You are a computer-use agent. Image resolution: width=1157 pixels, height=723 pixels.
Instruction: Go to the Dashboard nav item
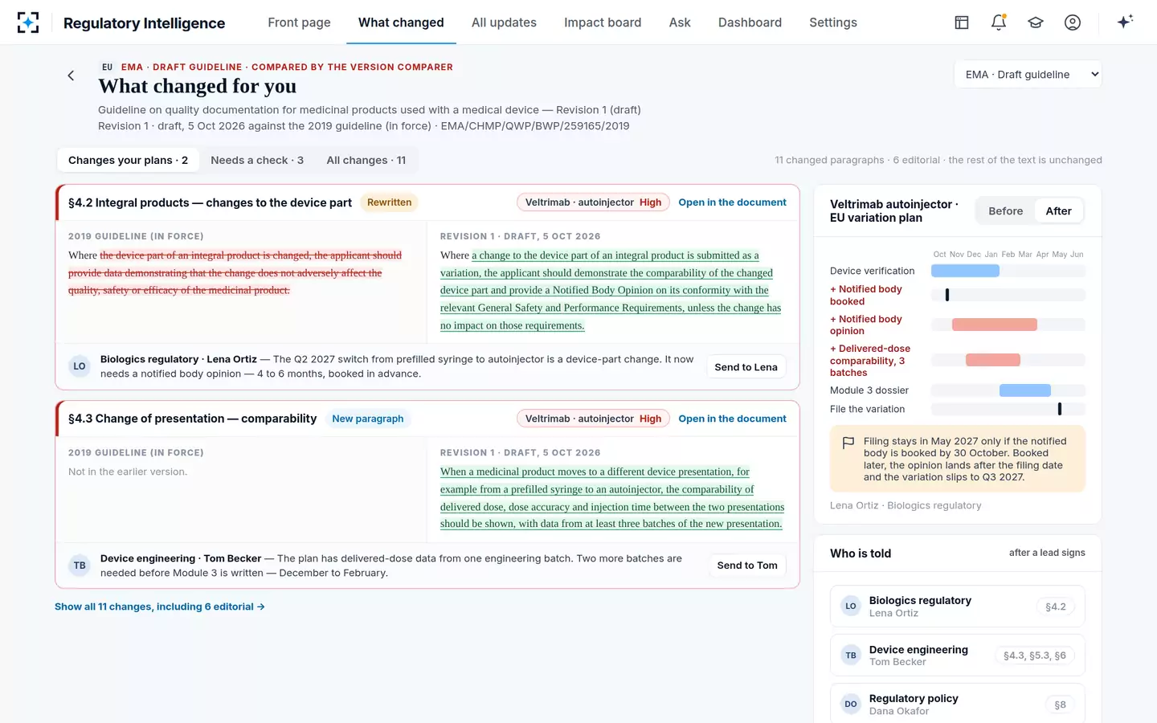click(750, 22)
